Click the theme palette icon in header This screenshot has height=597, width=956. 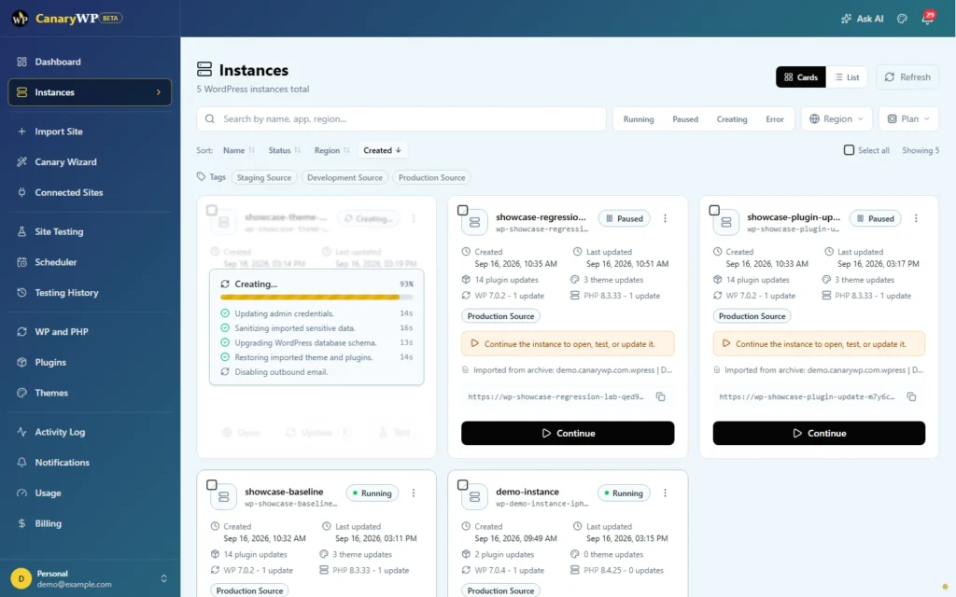click(x=903, y=19)
